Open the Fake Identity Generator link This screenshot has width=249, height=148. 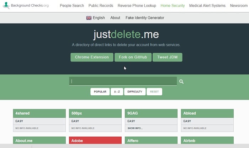(145, 18)
